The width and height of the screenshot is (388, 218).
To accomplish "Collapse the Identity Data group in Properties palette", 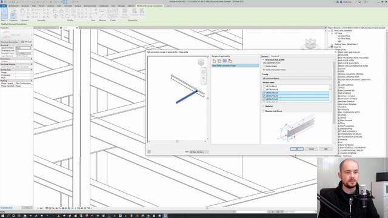I will [x=32, y=70].
